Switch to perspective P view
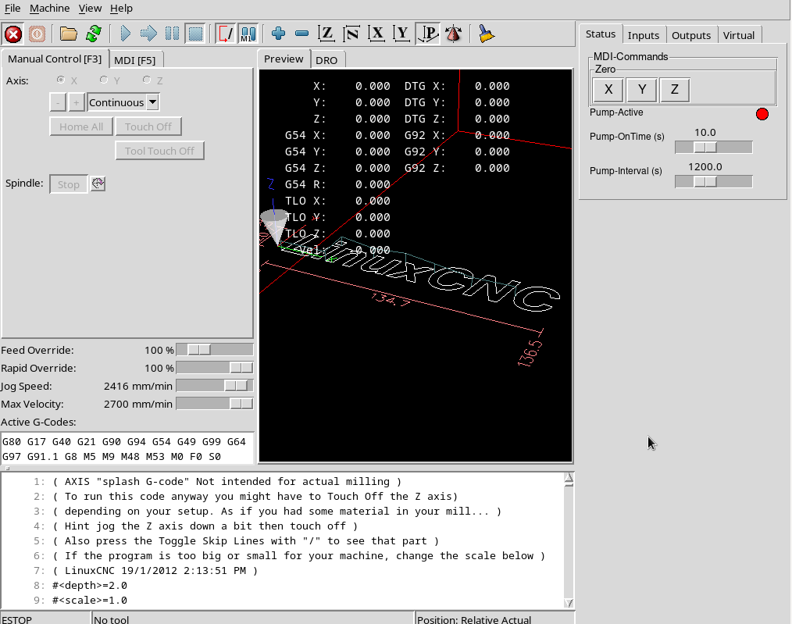This screenshot has height=624, width=792. (x=428, y=34)
